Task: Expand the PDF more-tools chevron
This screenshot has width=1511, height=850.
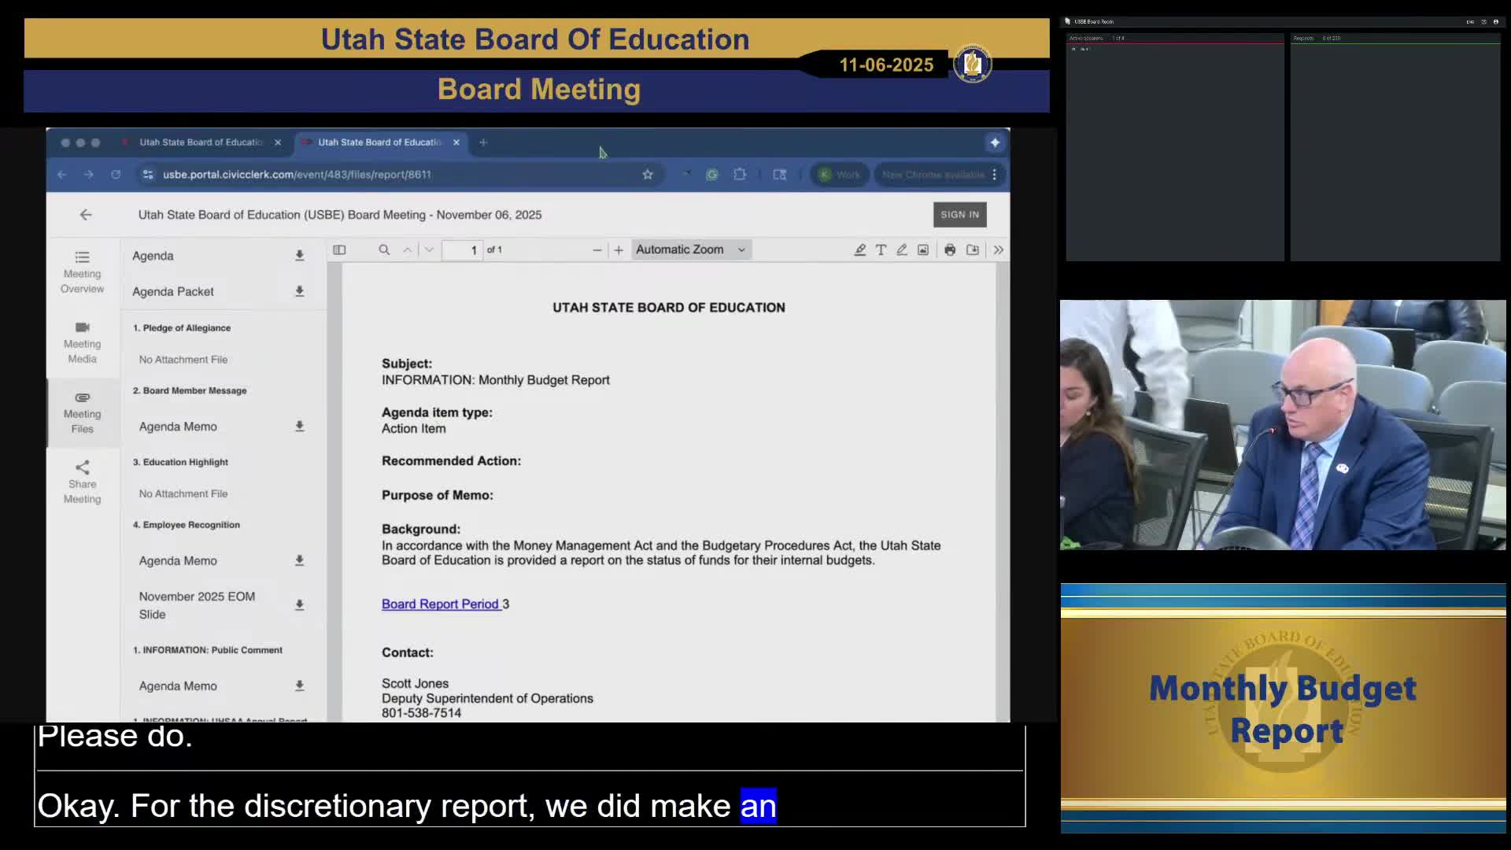Action: (997, 249)
